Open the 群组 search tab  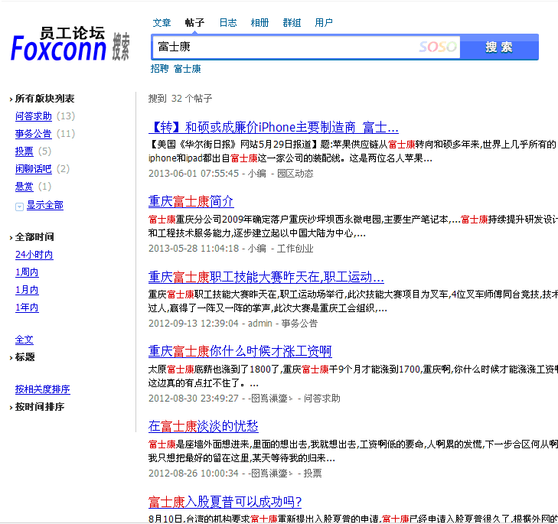tap(292, 23)
